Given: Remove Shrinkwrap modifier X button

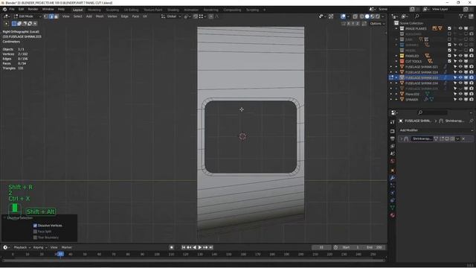Looking at the screenshot, I should [463, 139].
